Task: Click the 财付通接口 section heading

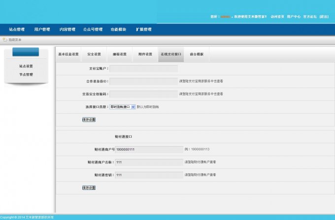Action: (124, 136)
